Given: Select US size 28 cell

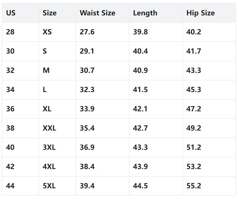Looking at the screenshot, I should click(10, 32).
